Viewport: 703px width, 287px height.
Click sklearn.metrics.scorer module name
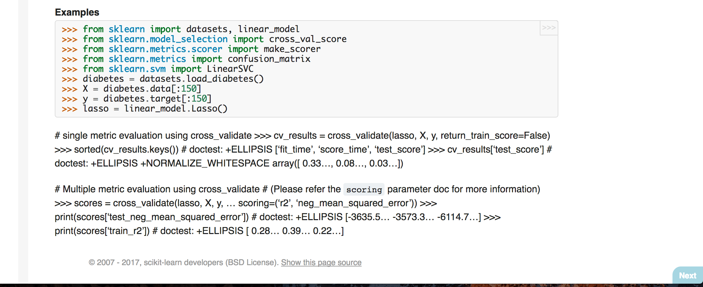coord(165,49)
